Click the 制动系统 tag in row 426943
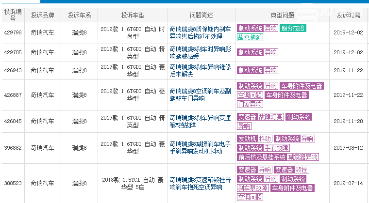369x203 pixels. point(250,70)
